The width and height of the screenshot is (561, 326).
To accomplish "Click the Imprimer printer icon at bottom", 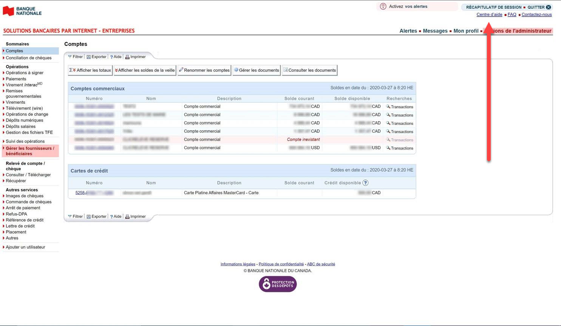I will tap(127, 217).
